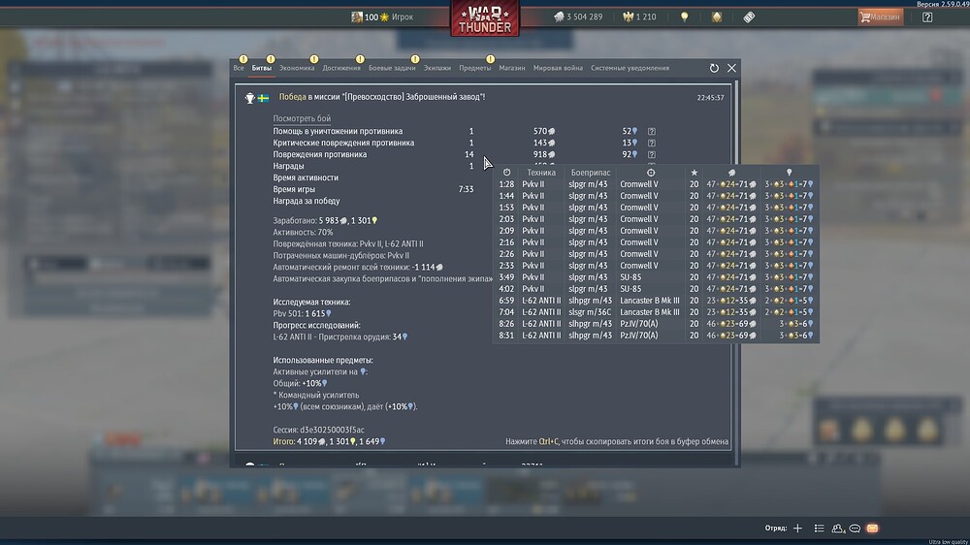Screen dimensions: 970x545
Task: Click the Повреждения противника row label
Action: 320,154
